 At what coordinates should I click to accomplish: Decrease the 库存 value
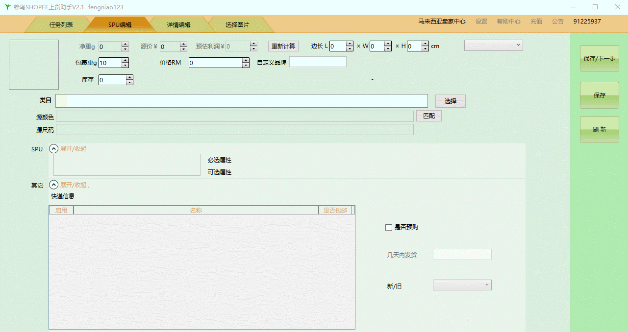129,82
